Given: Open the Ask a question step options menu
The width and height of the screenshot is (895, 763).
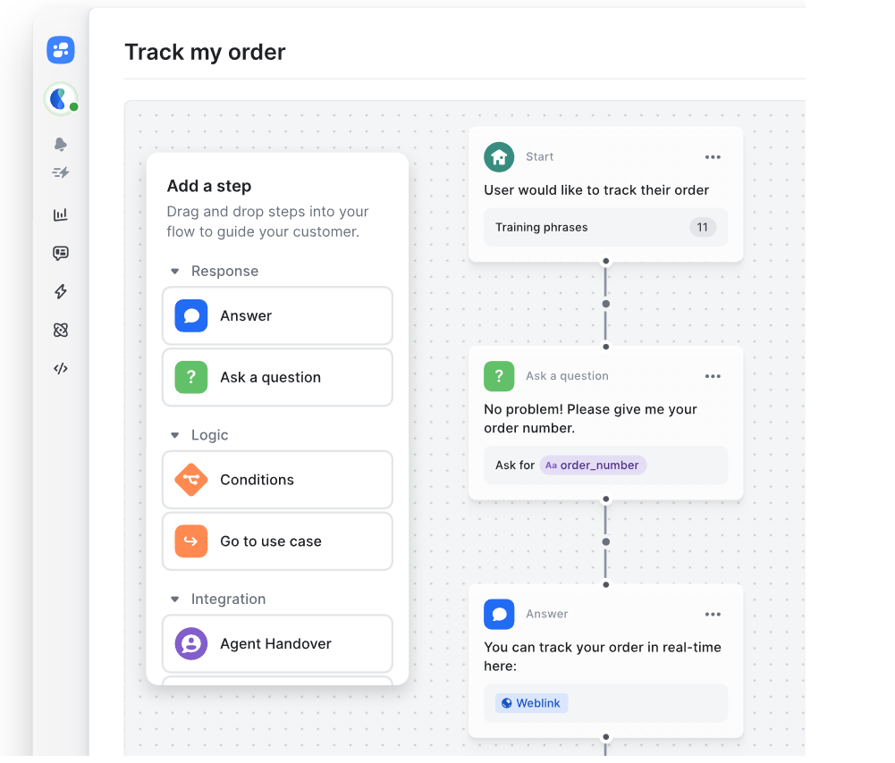Looking at the screenshot, I should 713,376.
